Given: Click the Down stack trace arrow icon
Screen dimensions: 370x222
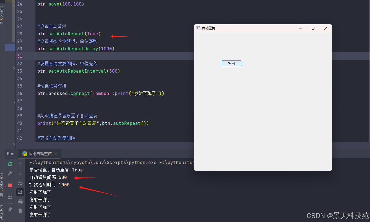Looking at the screenshot, I should [x=20, y=173].
